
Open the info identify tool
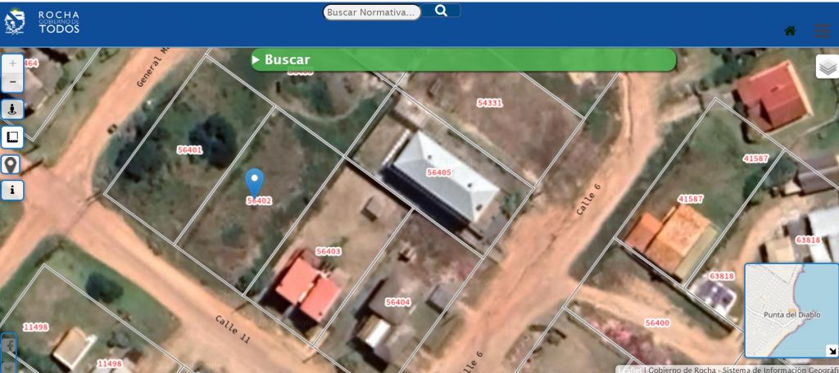pyautogui.click(x=12, y=191)
